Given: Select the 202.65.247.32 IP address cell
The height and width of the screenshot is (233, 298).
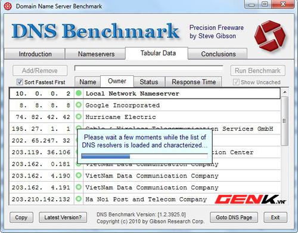Looking at the screenshot, I should tap(42, 140).
